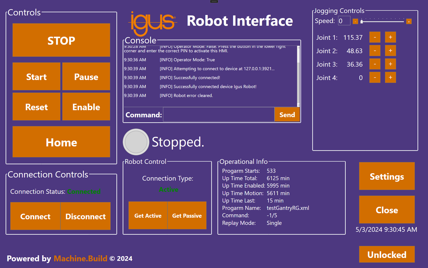
Task: Reset the robot controller
Action: 36,107
